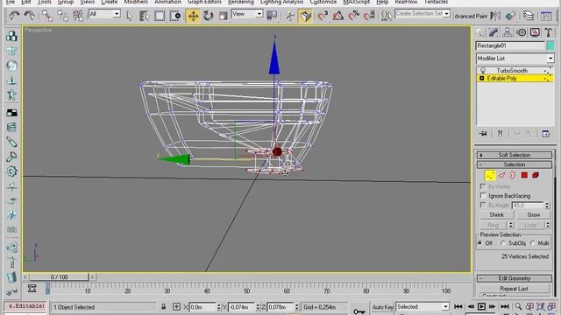Click the Use Pivot Point Center icon
The height and width of the screenshot is (315, 561).
(x=273, y=16)
